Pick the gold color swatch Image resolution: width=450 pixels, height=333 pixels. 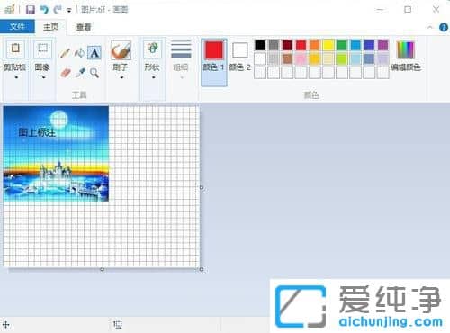315,58
